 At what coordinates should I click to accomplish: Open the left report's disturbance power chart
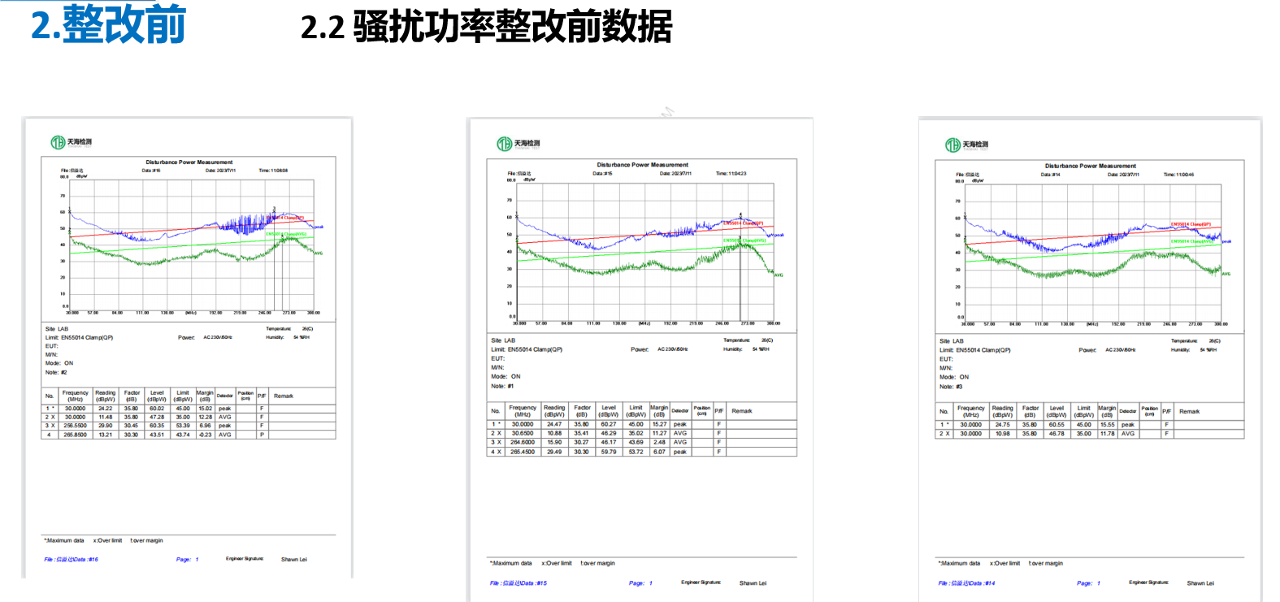[192, 244]
